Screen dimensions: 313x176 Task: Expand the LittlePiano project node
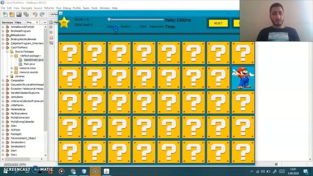pos(3,105)
